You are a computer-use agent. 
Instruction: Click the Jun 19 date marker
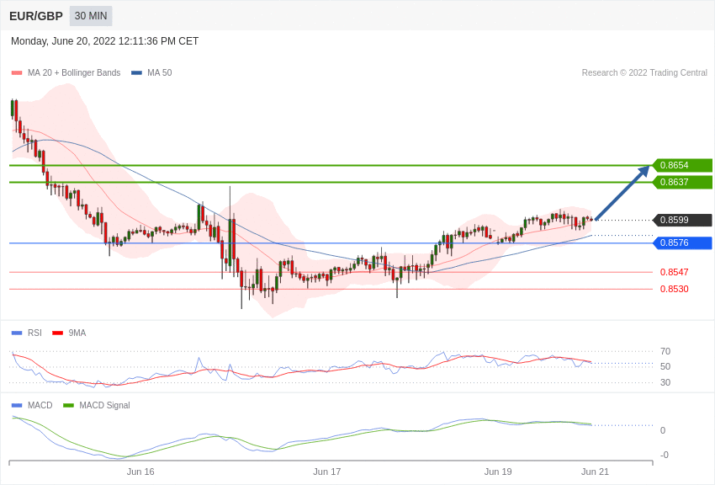pyautogui.click(x=498, y=472)
